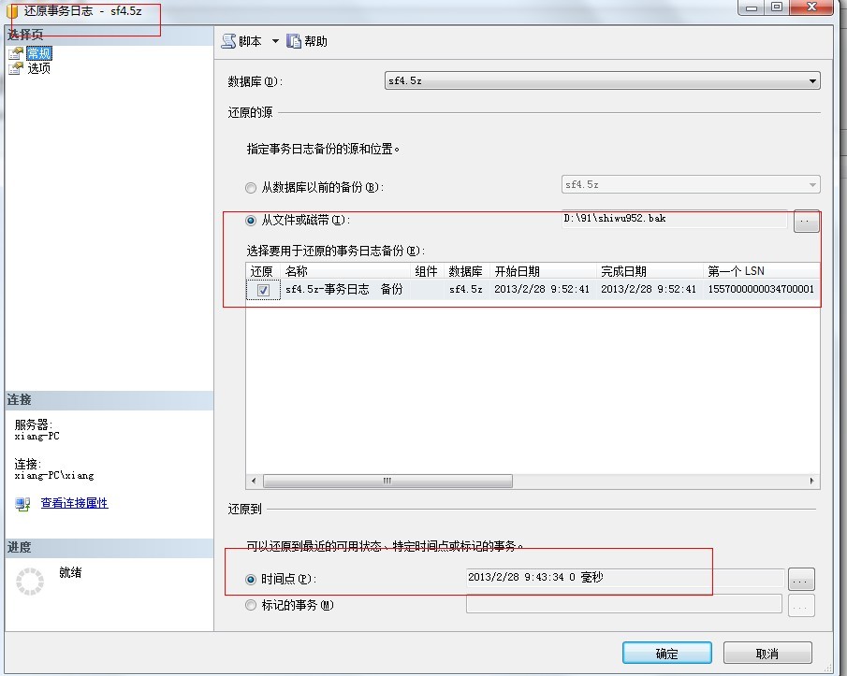This screenshot has height=676, width=847.
Task: Minimize the 还原事务日志 dialog
Action: 752,7
